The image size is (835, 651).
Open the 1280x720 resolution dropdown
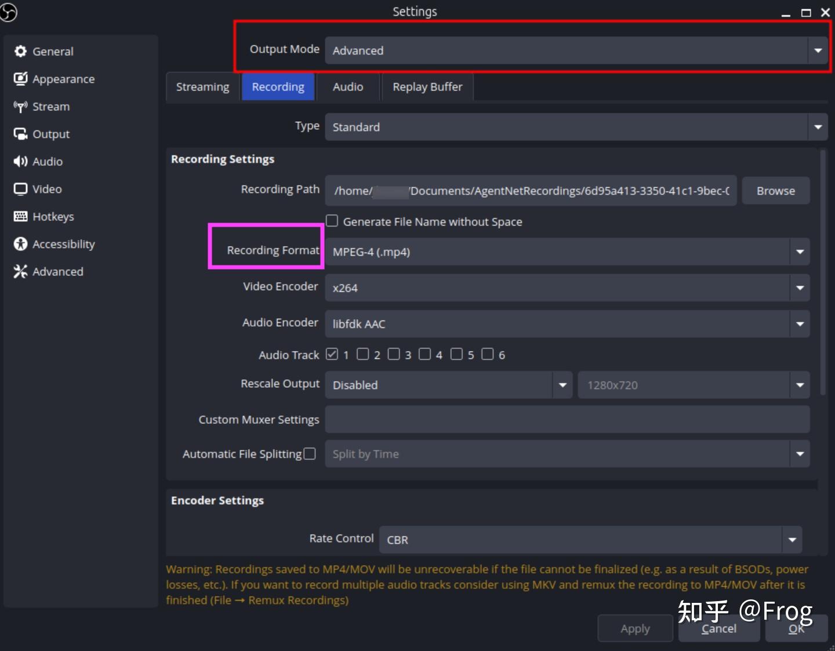(694, 385)
